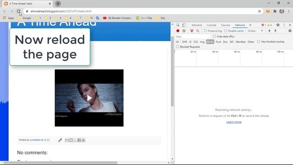The image size is (293, 165).
Task: Filter requests by Other
Action: pos(251,42)
